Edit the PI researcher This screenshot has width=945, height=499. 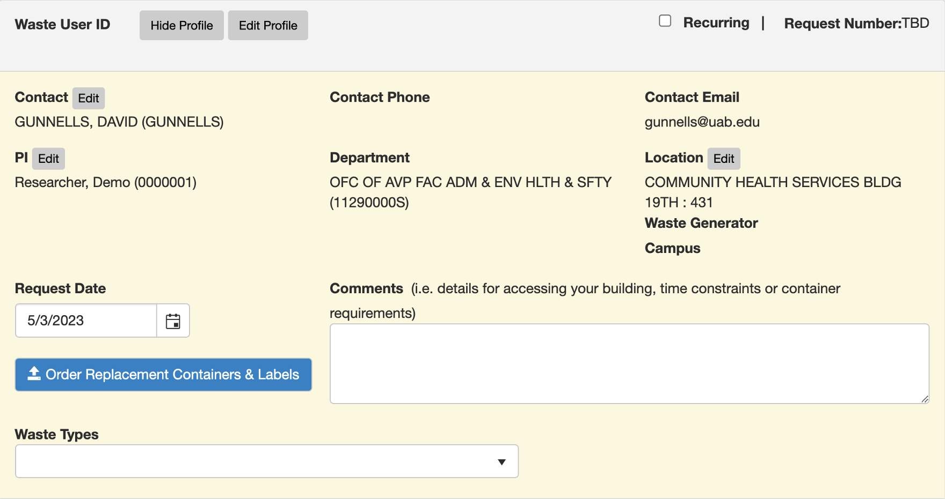click(x=48, y=159)
